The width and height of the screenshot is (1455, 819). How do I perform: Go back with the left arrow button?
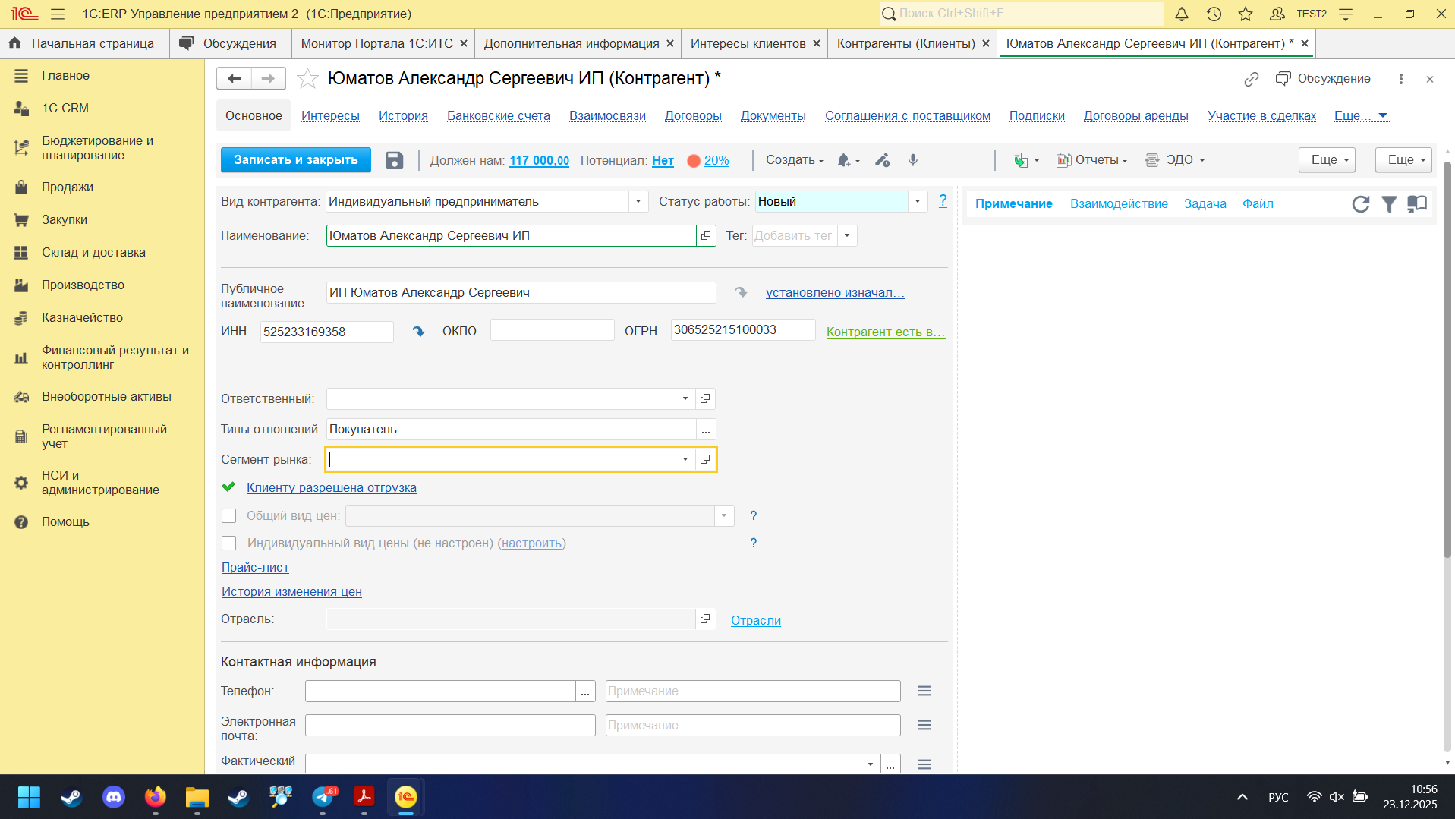coord(234,78)
